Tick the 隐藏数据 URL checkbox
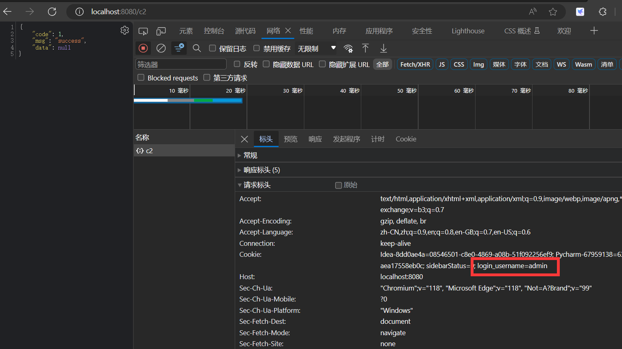Image resolution: width=622 pixels, height=349 pixels. click(266, 64)
